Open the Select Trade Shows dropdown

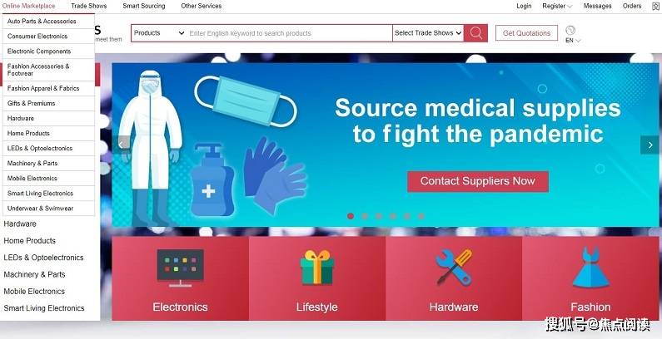coord(428,33)
